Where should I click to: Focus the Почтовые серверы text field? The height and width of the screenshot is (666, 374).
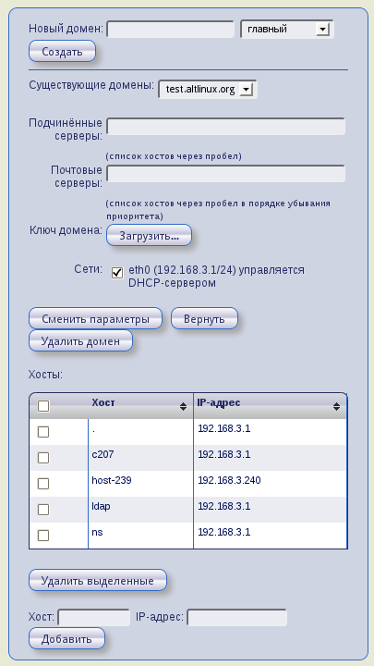pyautogui.click(x=225, y=174)
